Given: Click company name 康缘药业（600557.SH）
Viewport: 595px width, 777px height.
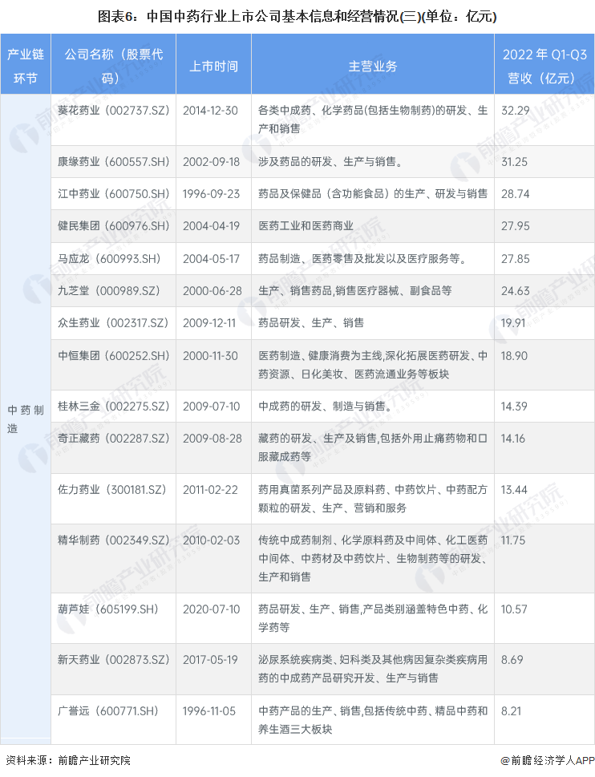Looking at the screenshot, I should [x=113, y=162].
